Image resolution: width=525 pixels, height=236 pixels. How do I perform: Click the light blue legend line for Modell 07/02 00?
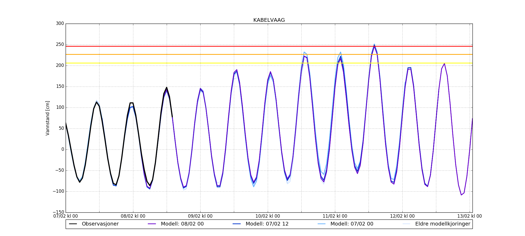pos(322,224)
